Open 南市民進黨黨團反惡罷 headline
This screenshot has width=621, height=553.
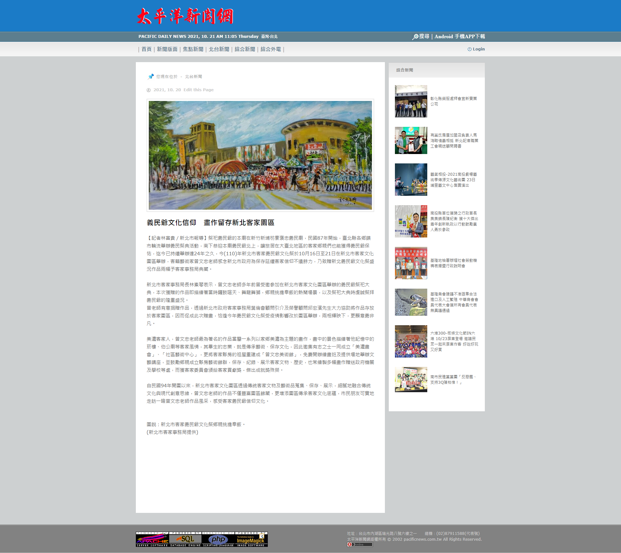(x=453, y=380)
